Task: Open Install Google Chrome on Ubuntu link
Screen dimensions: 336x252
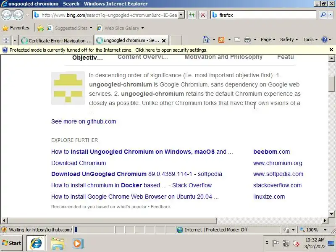Action: click(x=135, y=197)
